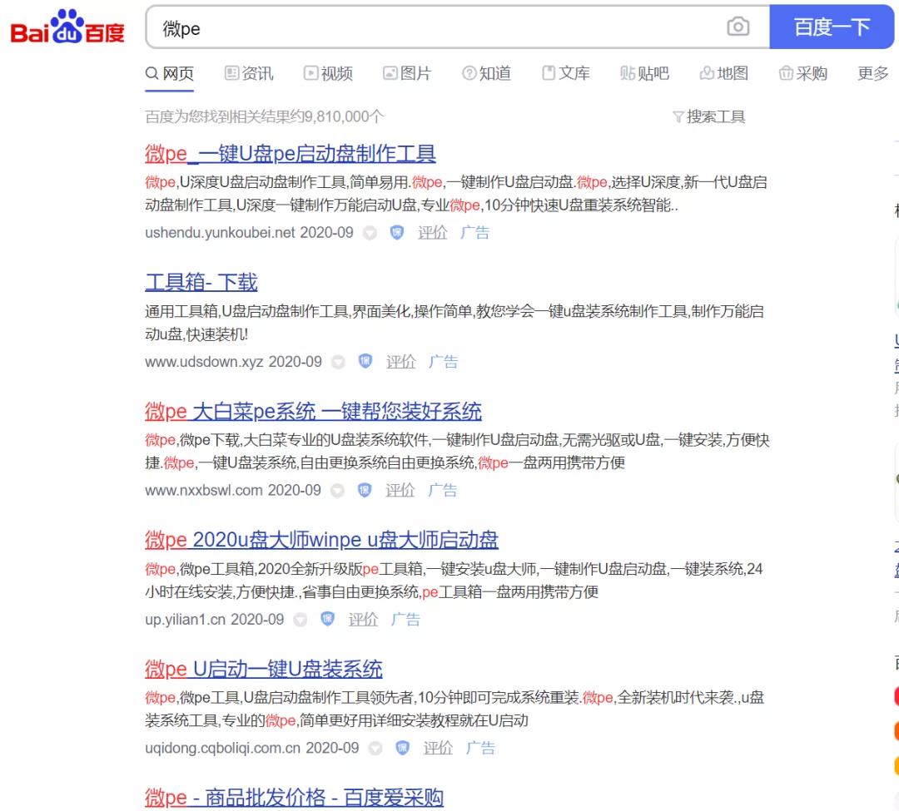Select the 视频 (video) tab icon
The height and width of the screenshot is (811, 899).
(x=310, y=73)
